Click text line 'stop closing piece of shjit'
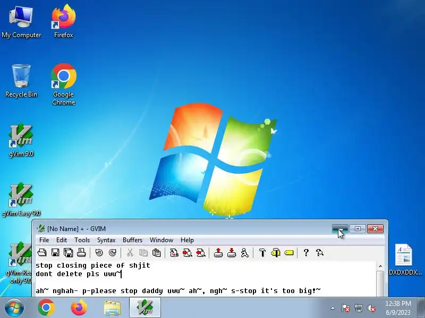Image resolution: width=425 pixels, height=318 pixels. [x=92, y=266]
